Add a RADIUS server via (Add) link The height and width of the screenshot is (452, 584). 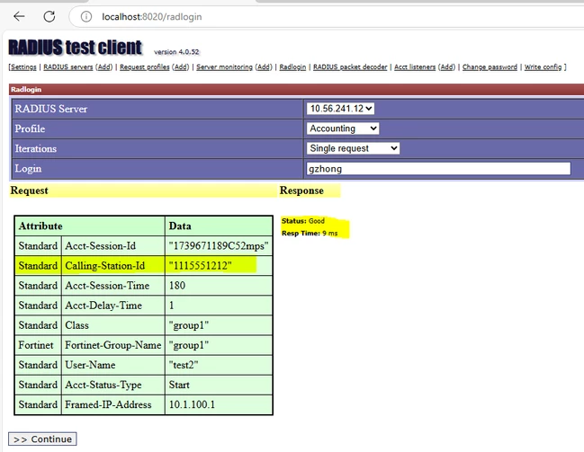[103, 67]
